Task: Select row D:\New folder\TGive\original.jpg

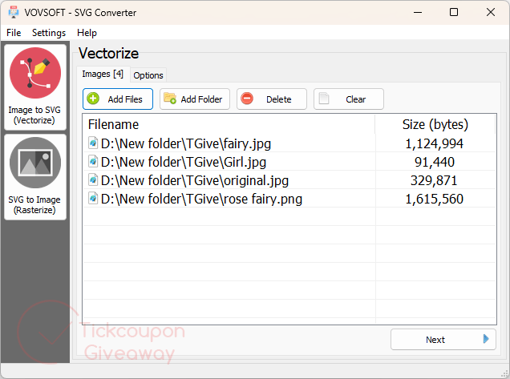Action: click(x=289, y=180)
